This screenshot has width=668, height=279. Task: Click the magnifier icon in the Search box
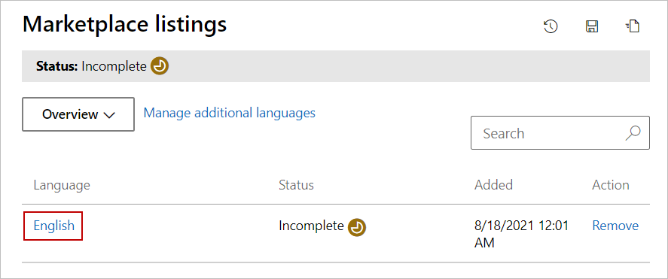633,133
